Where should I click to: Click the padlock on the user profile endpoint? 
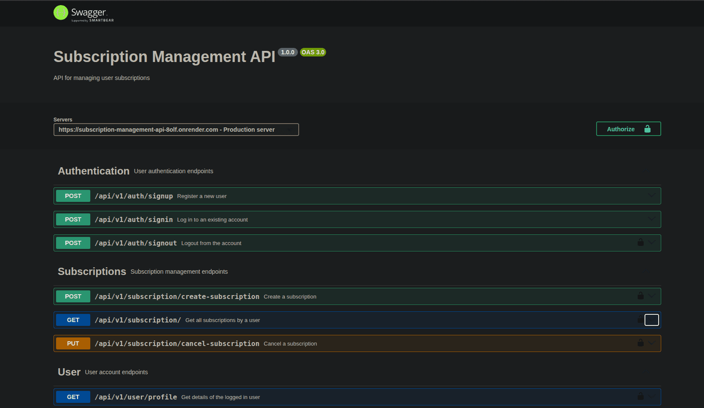(640, 396)
